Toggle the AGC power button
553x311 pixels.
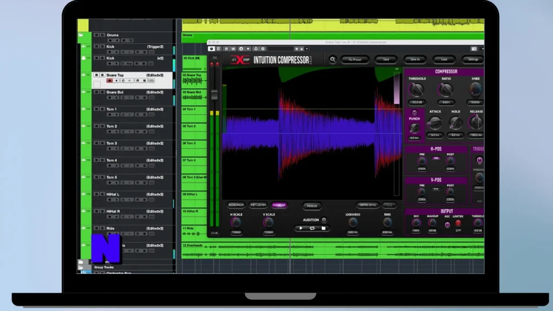(447, 224)
